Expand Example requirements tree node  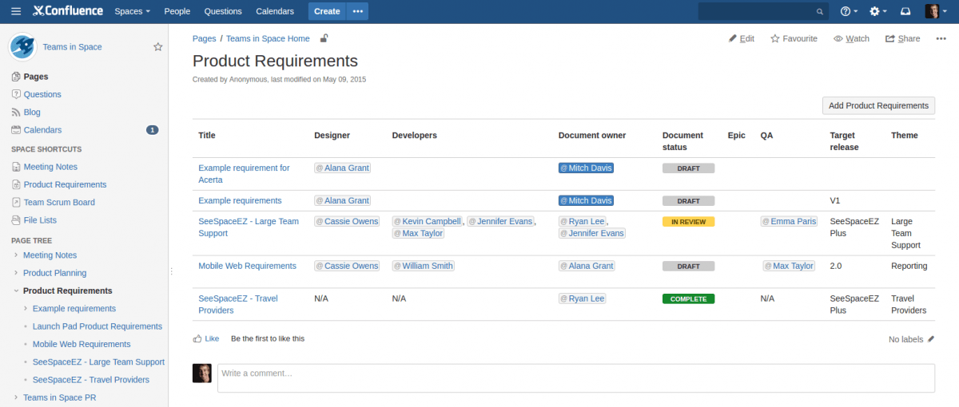(x=26, y=309)
